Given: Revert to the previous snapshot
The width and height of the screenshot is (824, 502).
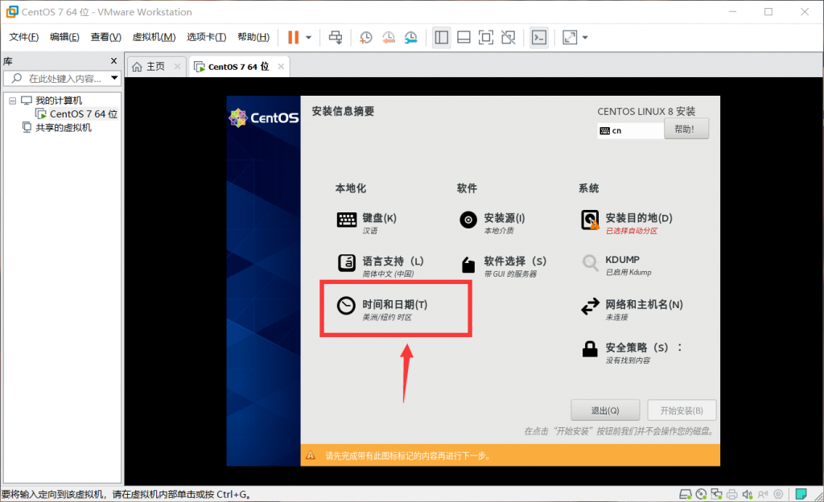Looking at the screenshot, I should [389, 37].
